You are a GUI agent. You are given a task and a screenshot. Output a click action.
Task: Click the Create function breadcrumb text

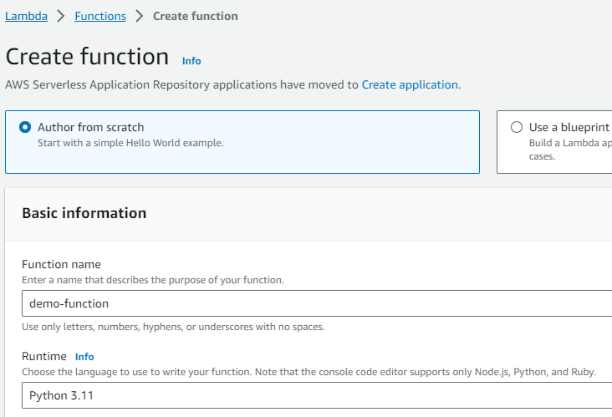click(196, 16)
